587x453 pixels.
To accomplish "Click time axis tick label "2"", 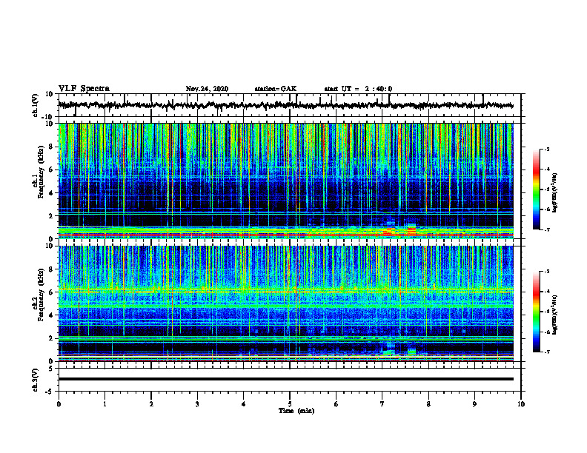I will (151, 404).
